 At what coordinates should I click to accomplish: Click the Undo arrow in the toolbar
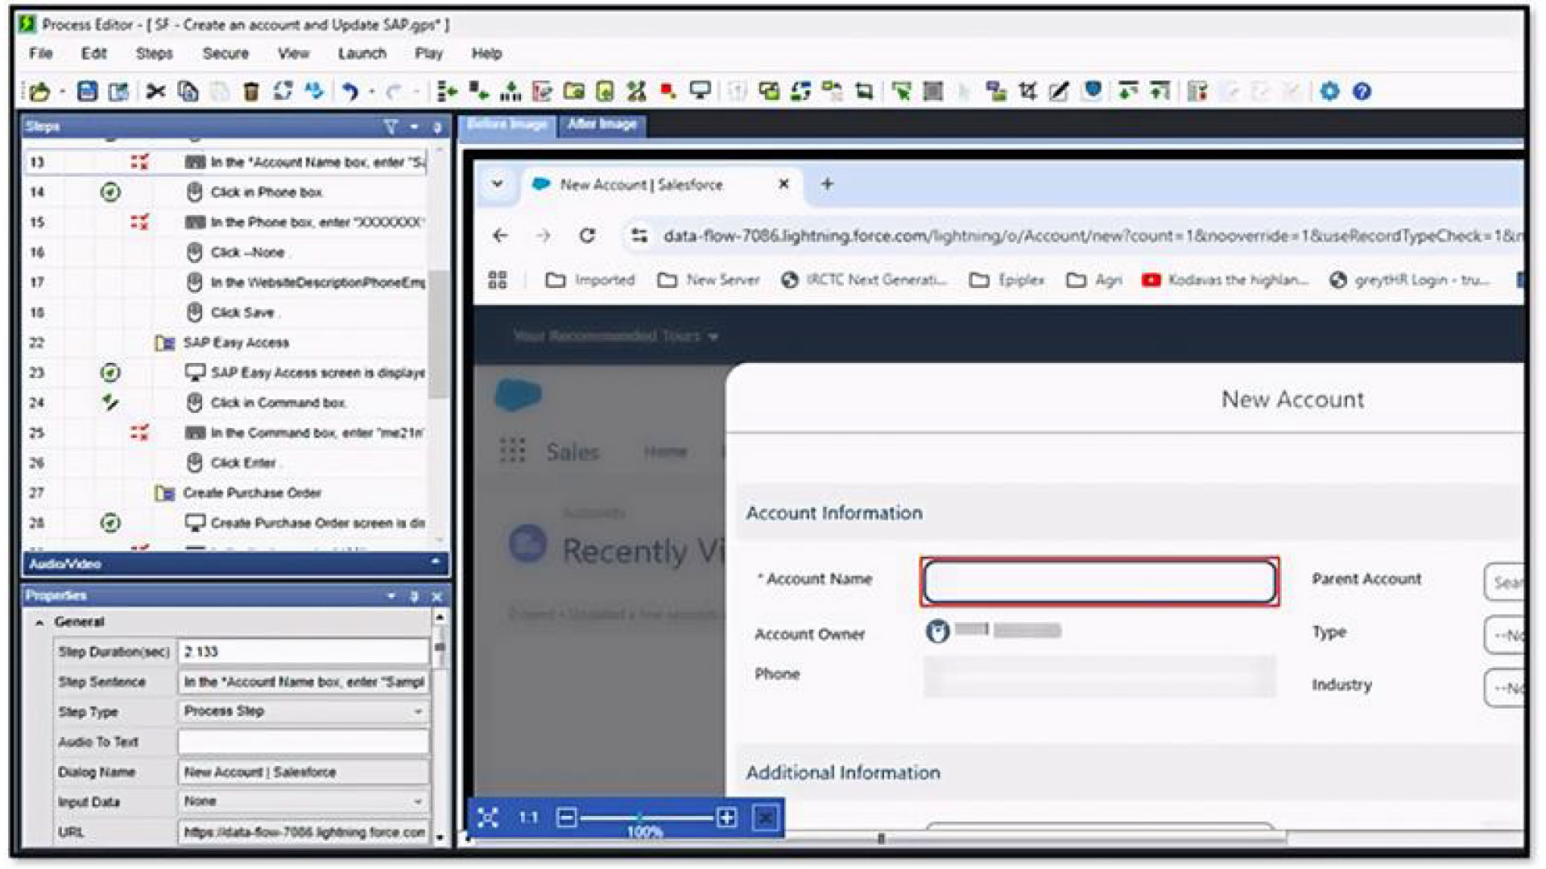pyautogui.click(x=349, y=92)
